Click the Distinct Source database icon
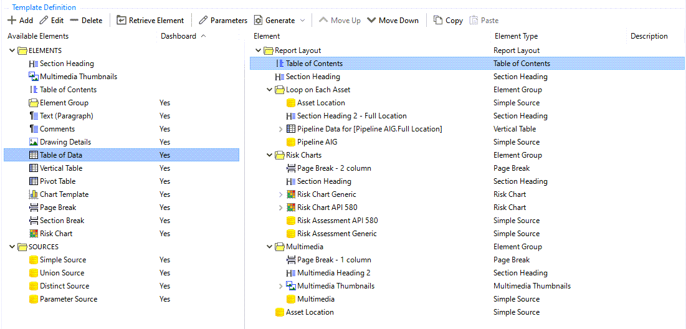This screenshot has height=329, width=686. pyautogui.click(x=33, y=286)
